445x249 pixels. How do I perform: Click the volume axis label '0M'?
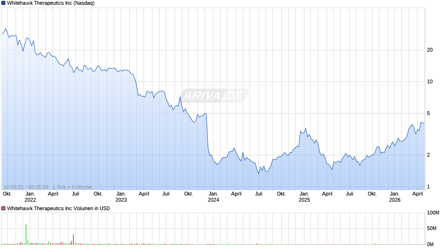(430, 244)
